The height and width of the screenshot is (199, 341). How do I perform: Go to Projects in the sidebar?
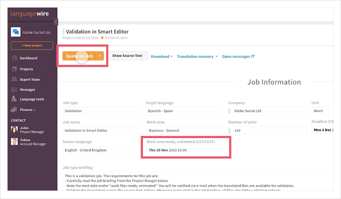(x=26, y=69)
